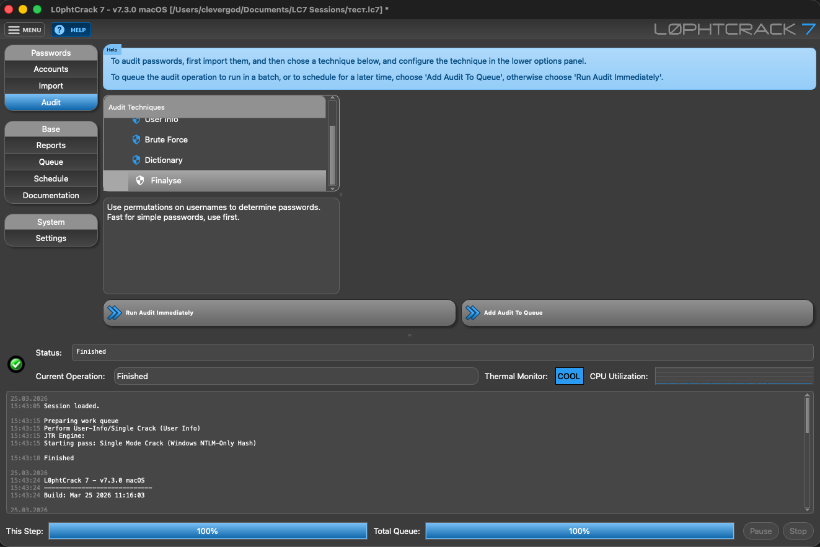820x547 pixels.
Task: Click 'Perform User-Info/Single Crack (User Info)' log line
Action: pyautogui.click(x=122, y=429)
